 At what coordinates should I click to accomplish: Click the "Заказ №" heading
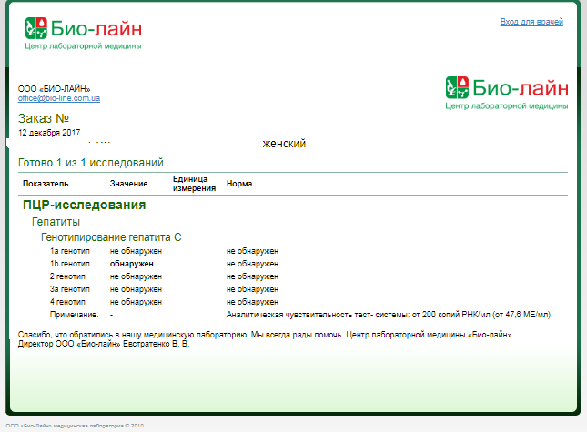tap(44, 118)
